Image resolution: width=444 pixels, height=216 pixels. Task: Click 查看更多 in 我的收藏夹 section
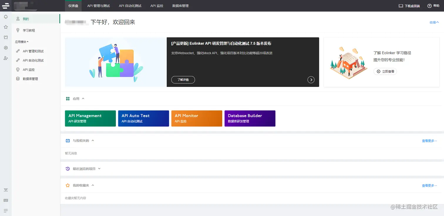[429, 186]
